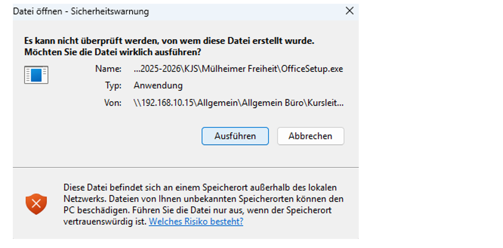Click the red shield warning icon

(x=36, y=204)
